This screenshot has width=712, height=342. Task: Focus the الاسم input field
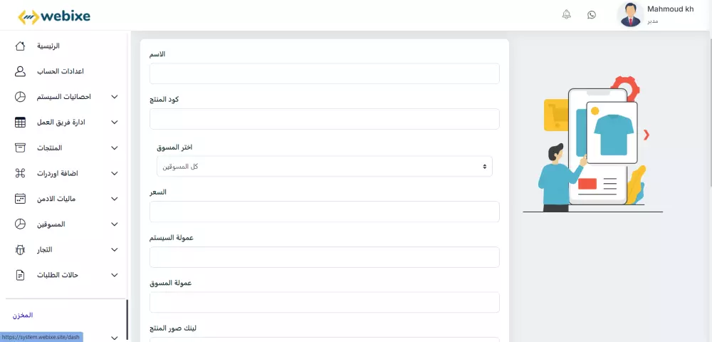[x=324, y=73]
